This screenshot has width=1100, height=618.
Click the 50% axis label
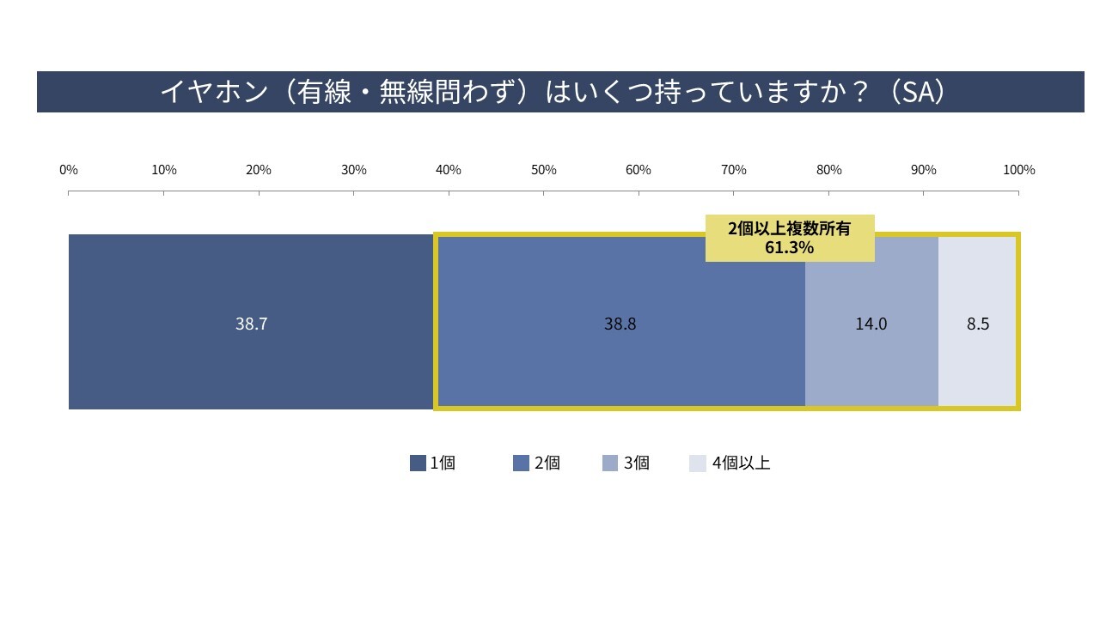[543, 170]
